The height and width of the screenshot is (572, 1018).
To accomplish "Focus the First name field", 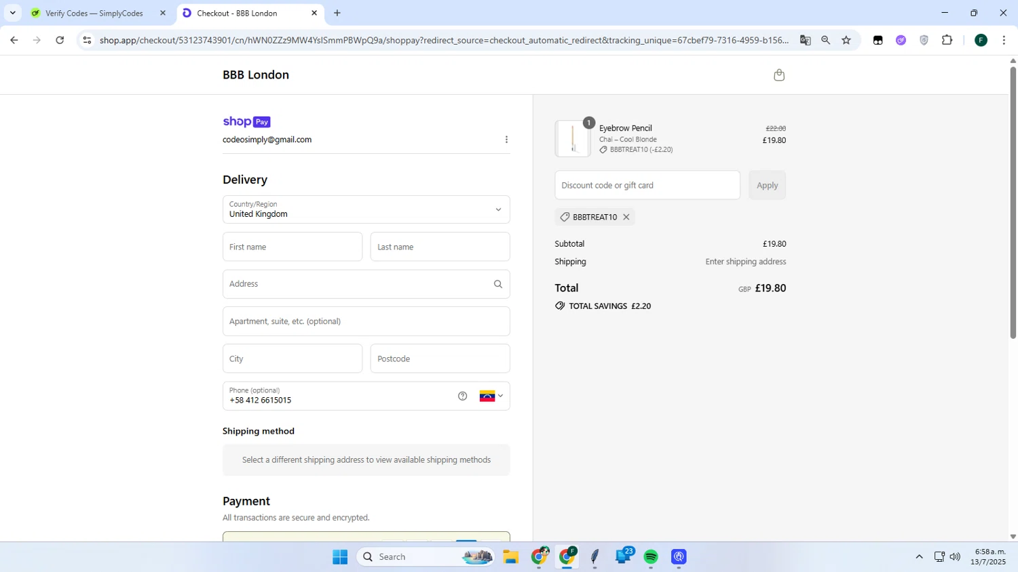I will click(293, 247).
